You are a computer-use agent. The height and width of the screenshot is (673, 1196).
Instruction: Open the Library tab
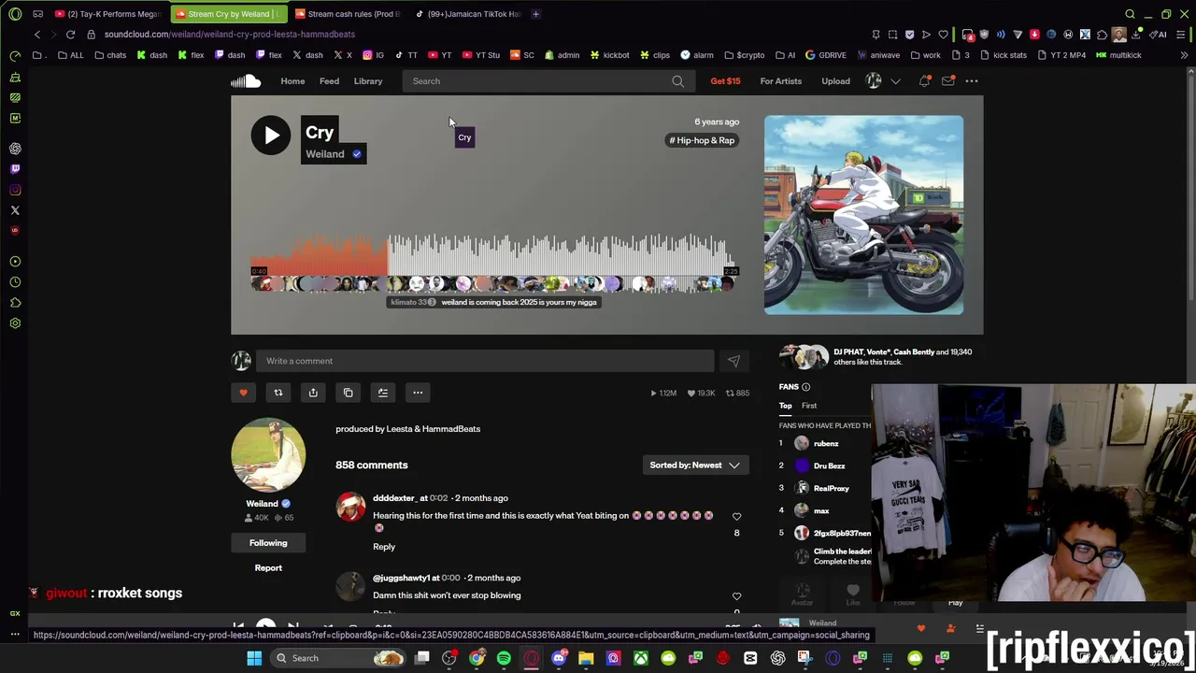tap(368, 81)
